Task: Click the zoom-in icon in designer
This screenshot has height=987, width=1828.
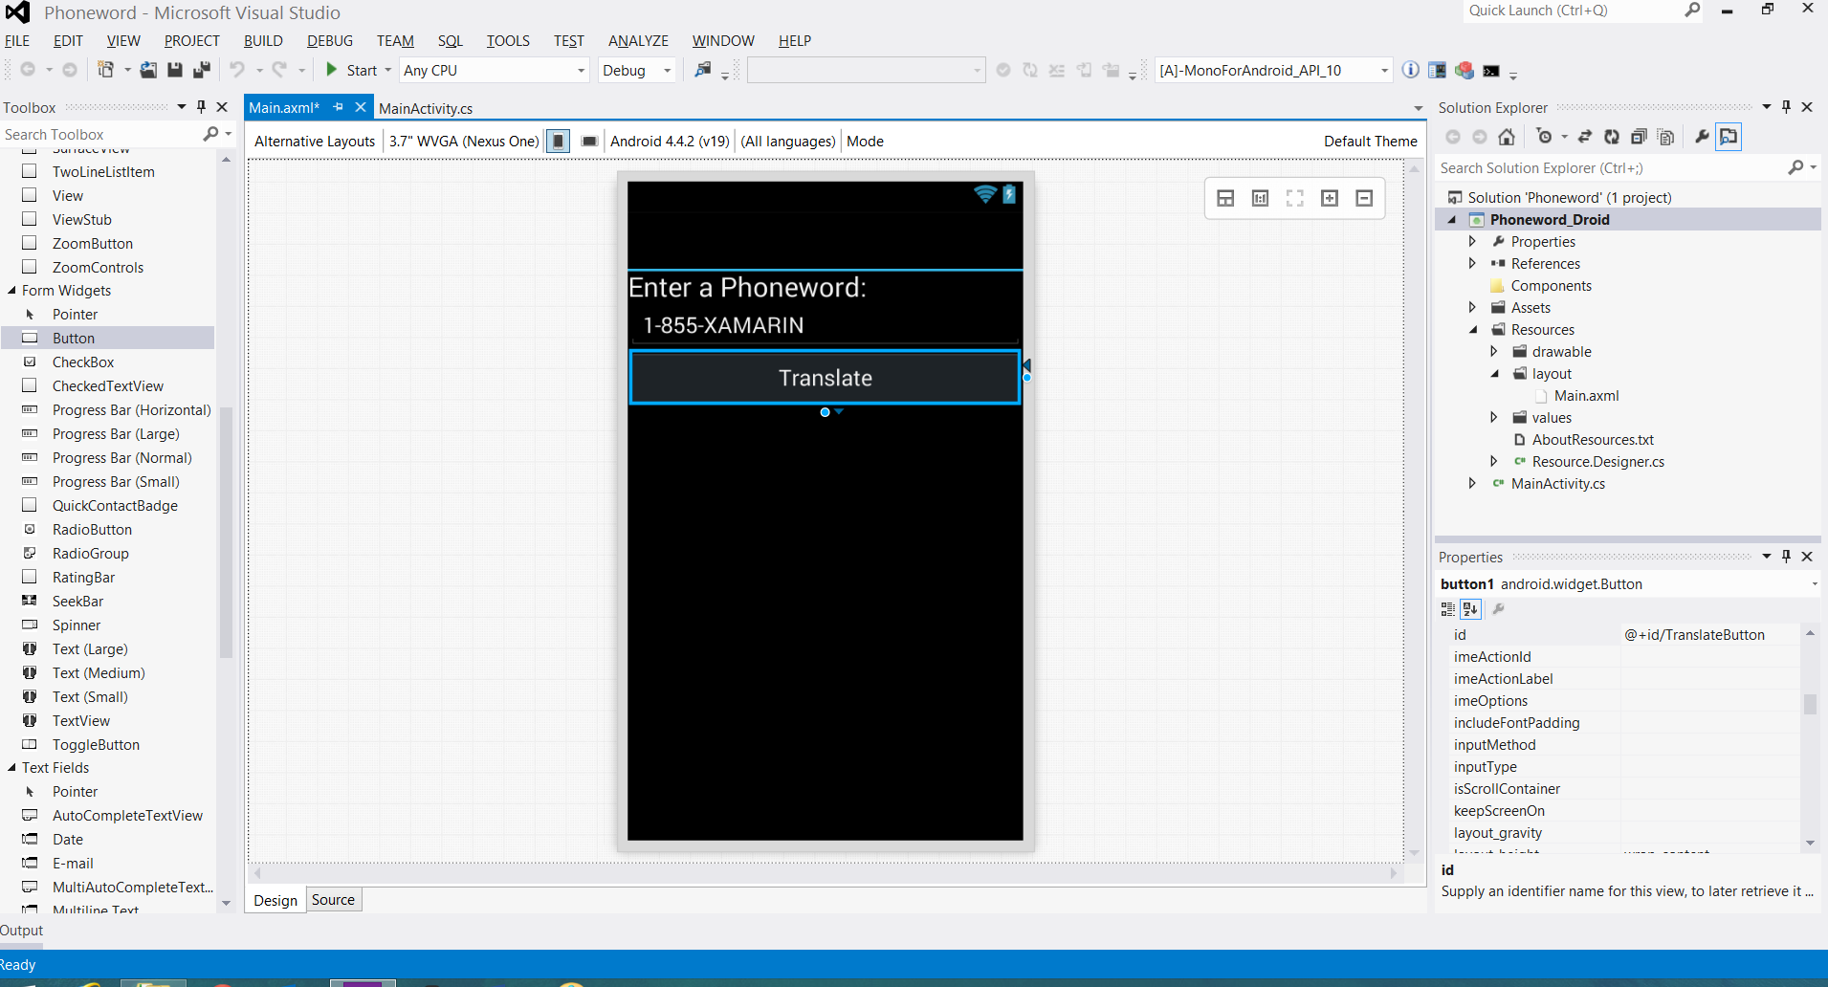Action: (1330, 198)
